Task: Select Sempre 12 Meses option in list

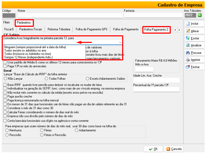Action: 24,57
